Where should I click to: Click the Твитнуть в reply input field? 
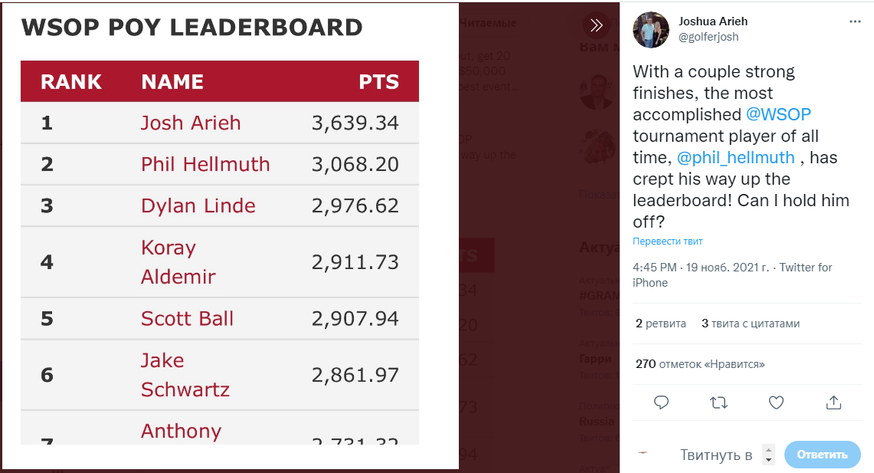(716, 455)
